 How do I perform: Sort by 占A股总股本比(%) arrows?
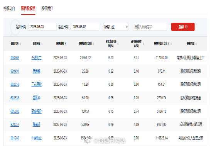(143, 44)
